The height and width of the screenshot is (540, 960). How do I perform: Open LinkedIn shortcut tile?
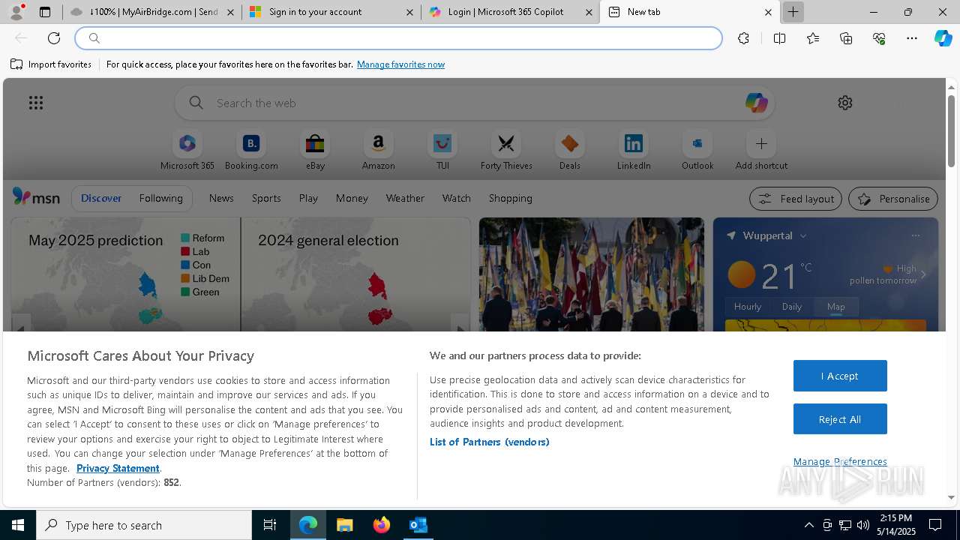point(634,151)
